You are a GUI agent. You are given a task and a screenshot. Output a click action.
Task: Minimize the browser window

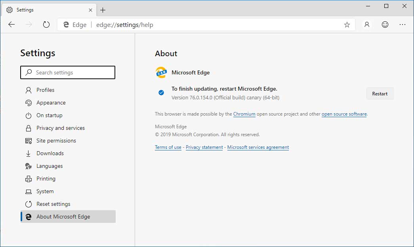pos(368,6)
